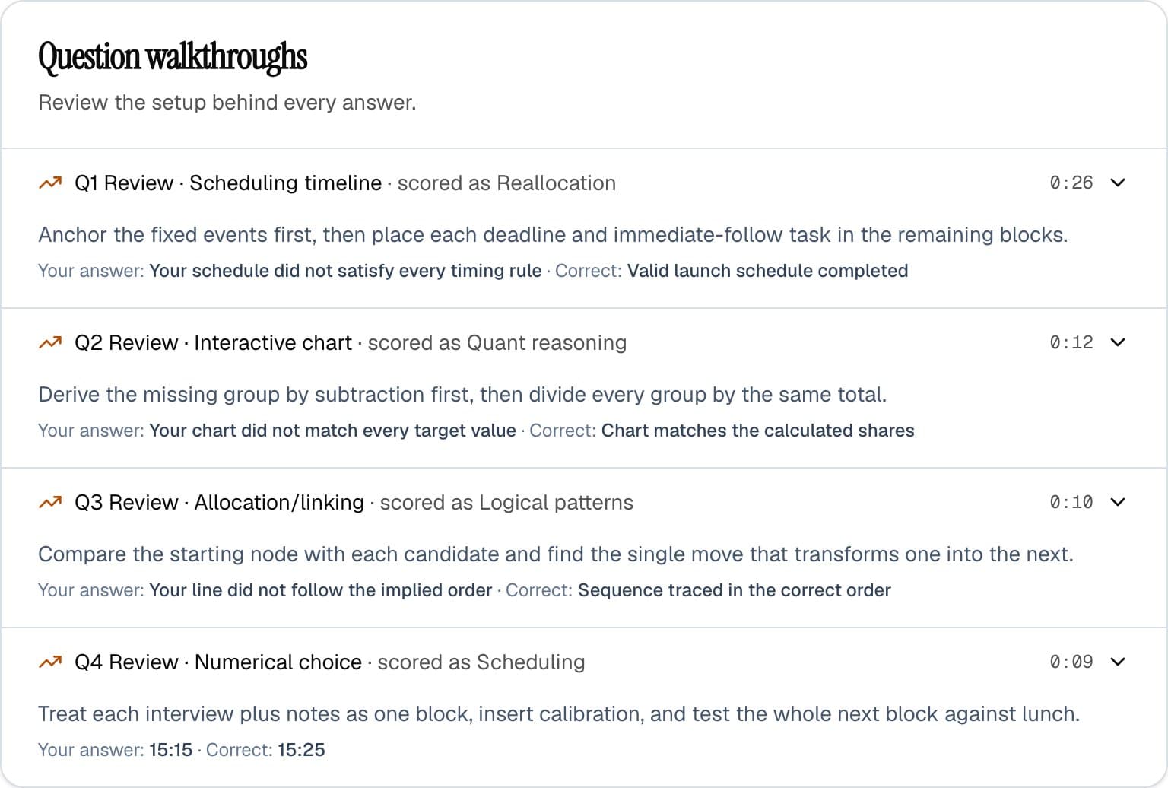Click the trend arrow icon beside Q4 Review
Viewport: 1168px width, 788px height.
[x=50, y=662]
